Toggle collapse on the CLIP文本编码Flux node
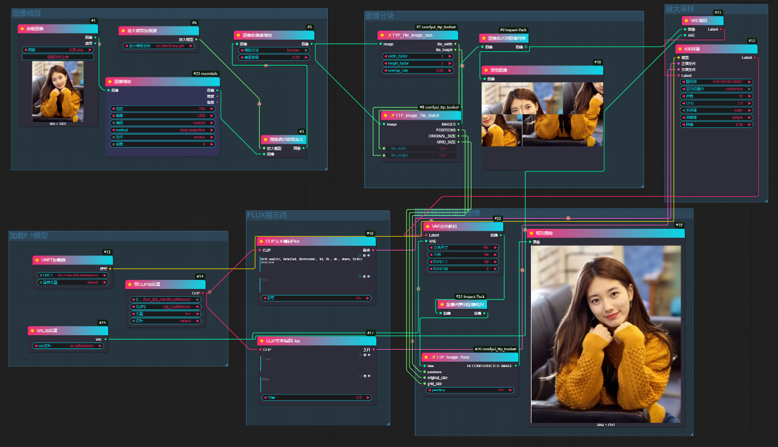Screen dimensions: 778x447 260,242
